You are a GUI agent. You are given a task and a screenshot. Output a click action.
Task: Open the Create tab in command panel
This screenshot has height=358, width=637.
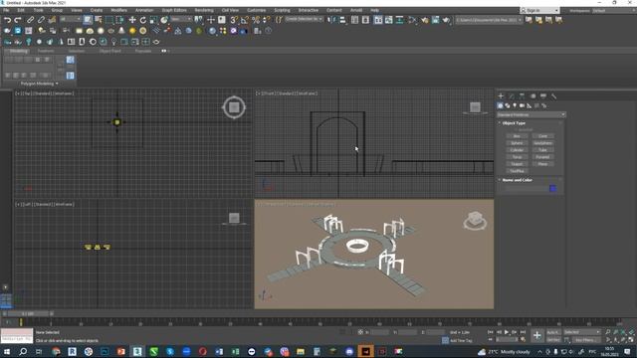[501, 96]
